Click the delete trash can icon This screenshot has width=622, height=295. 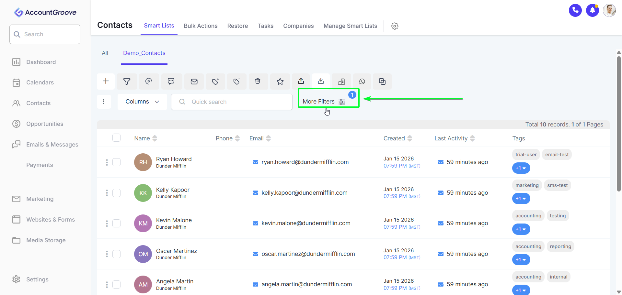click(x=258, y=81)
